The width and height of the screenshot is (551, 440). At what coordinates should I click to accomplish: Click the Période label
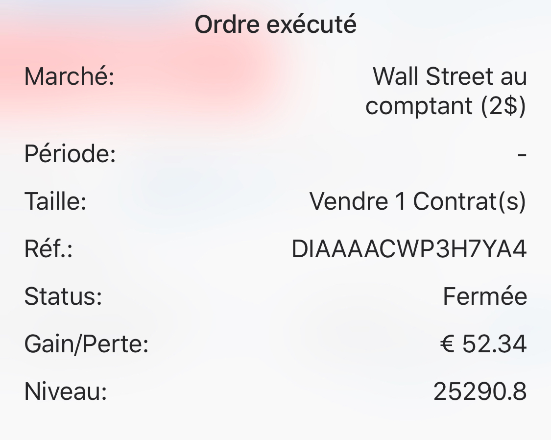point(70,153)
